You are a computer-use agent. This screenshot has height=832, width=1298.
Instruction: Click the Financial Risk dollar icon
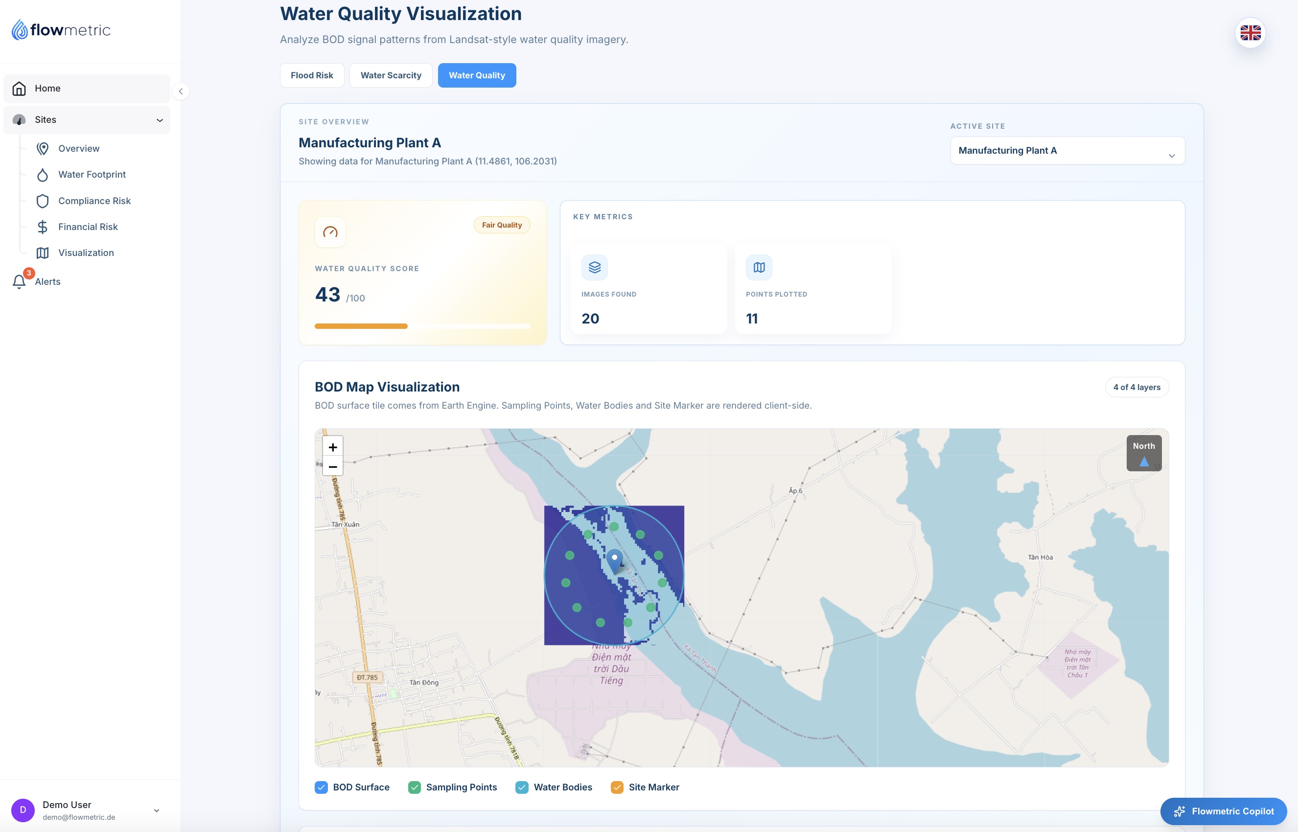(43, 227)
